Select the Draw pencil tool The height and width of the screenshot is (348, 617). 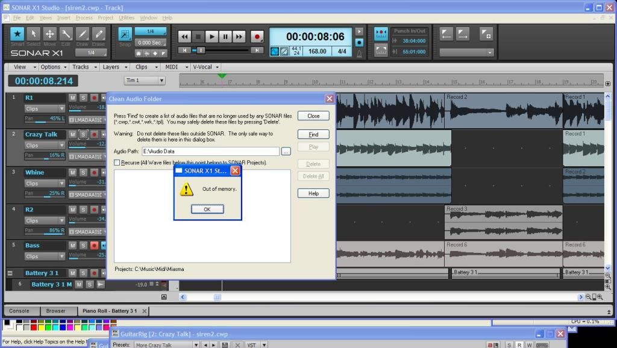pyautogui.click(x=82, y=34)
